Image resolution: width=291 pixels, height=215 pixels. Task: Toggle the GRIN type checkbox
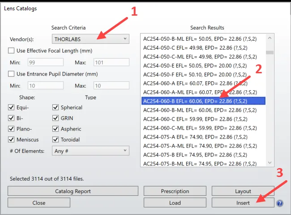pyautogui.click(x=56, y=118)
